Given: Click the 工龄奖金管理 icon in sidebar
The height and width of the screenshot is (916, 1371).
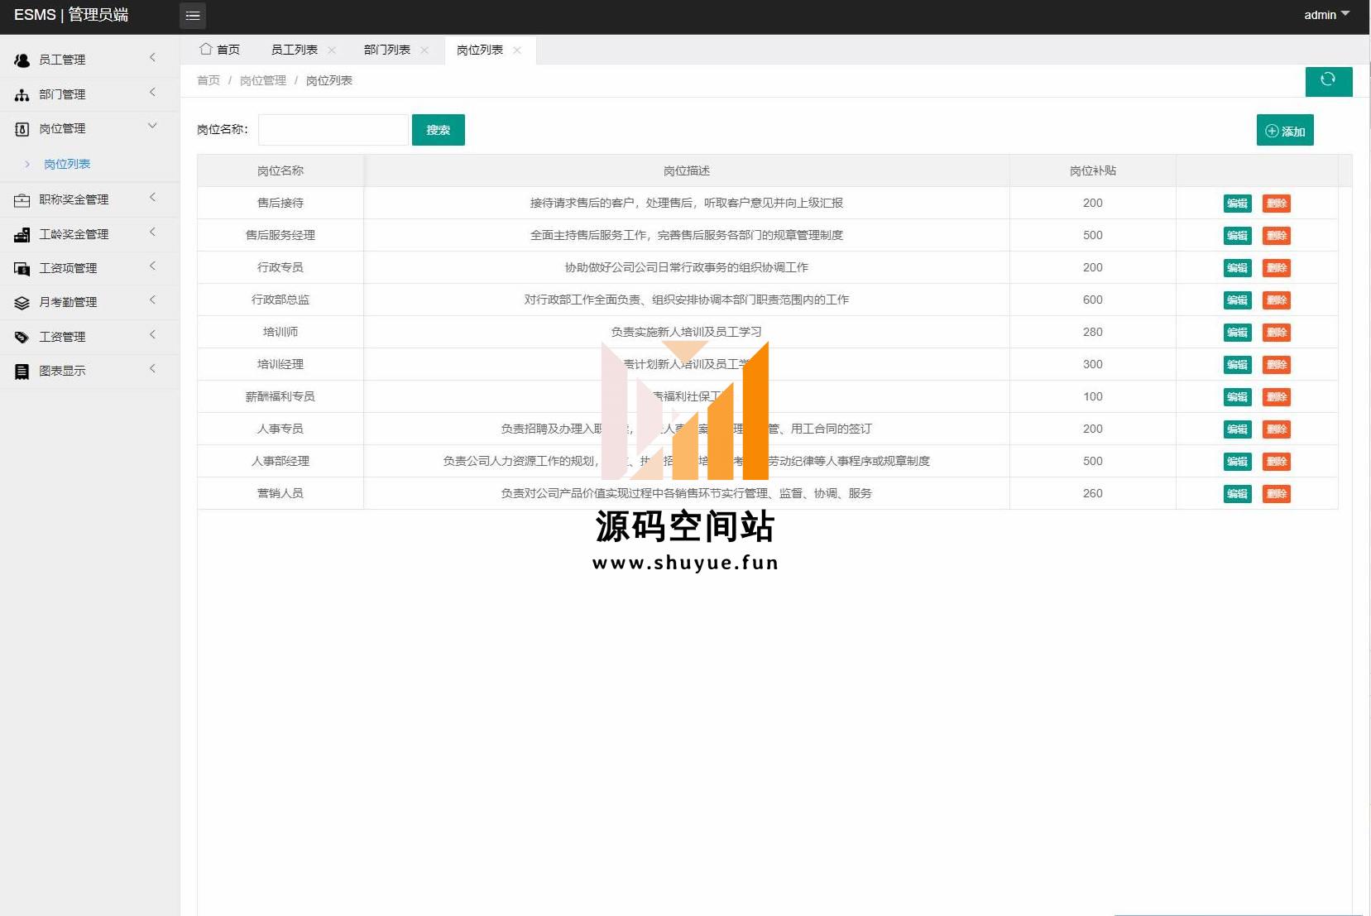Looking at the screenshot, I should (x=22, y=234).
